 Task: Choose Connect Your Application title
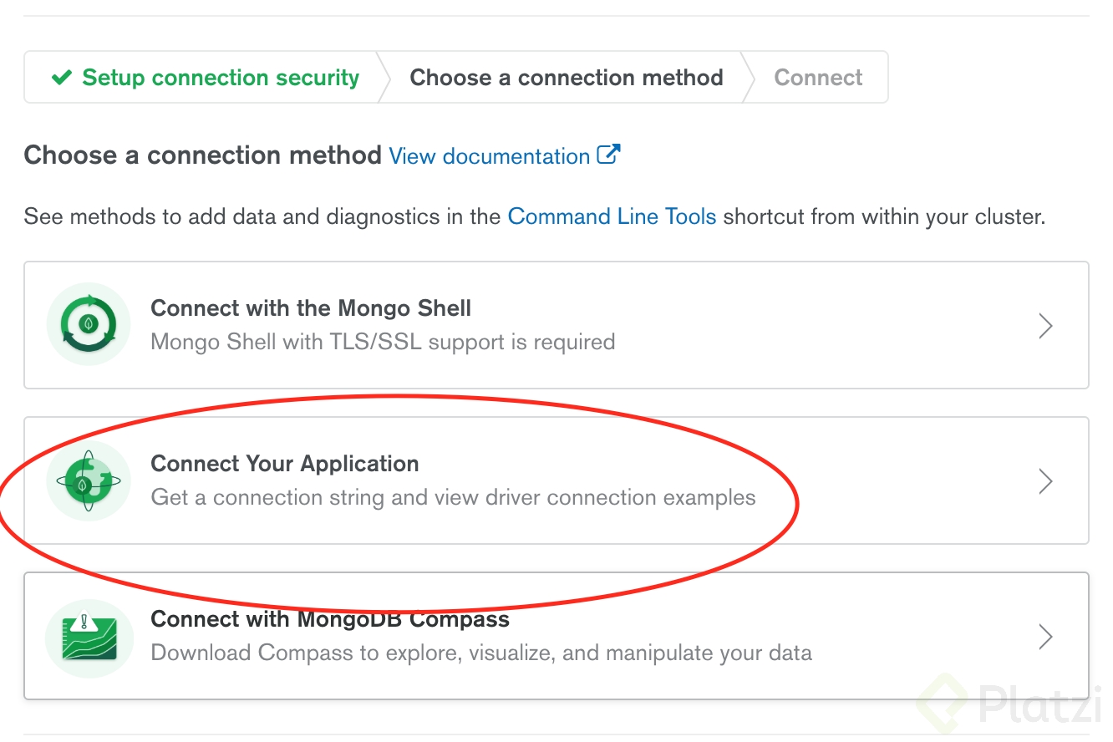pyautogui.click(x=285, y=464)
